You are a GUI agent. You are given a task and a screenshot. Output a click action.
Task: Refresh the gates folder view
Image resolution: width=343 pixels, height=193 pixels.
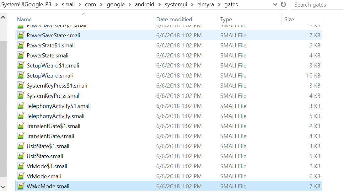coord(283,5)
